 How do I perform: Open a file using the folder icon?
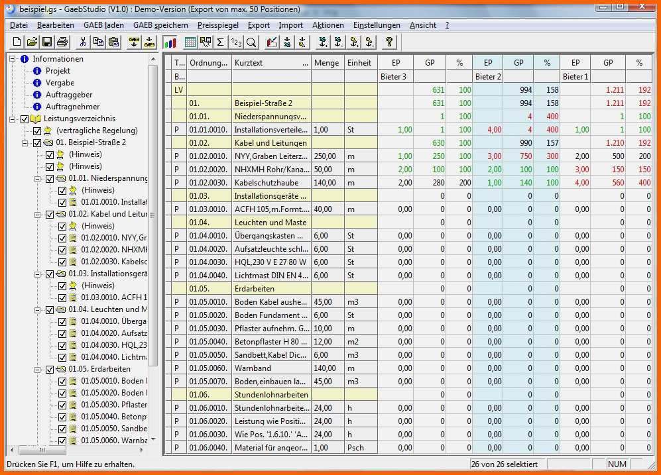click(32, 42)
